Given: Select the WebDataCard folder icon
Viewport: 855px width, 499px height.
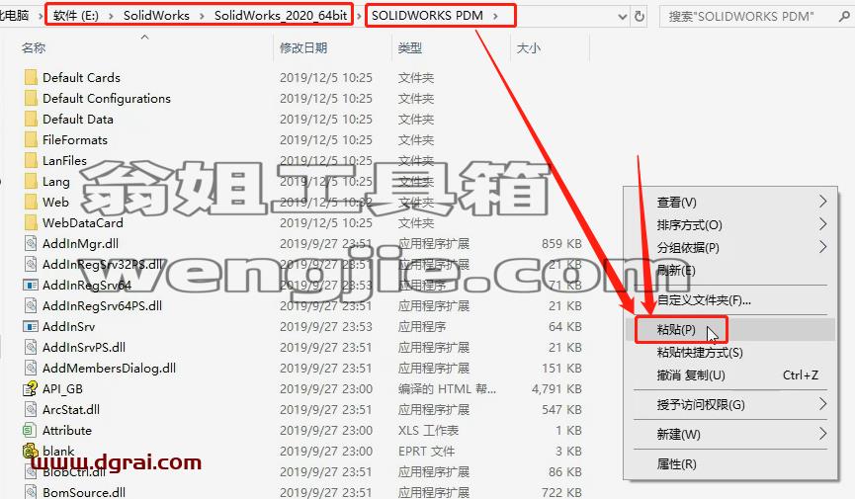Looking at the screenshot, I should point(31,222).
